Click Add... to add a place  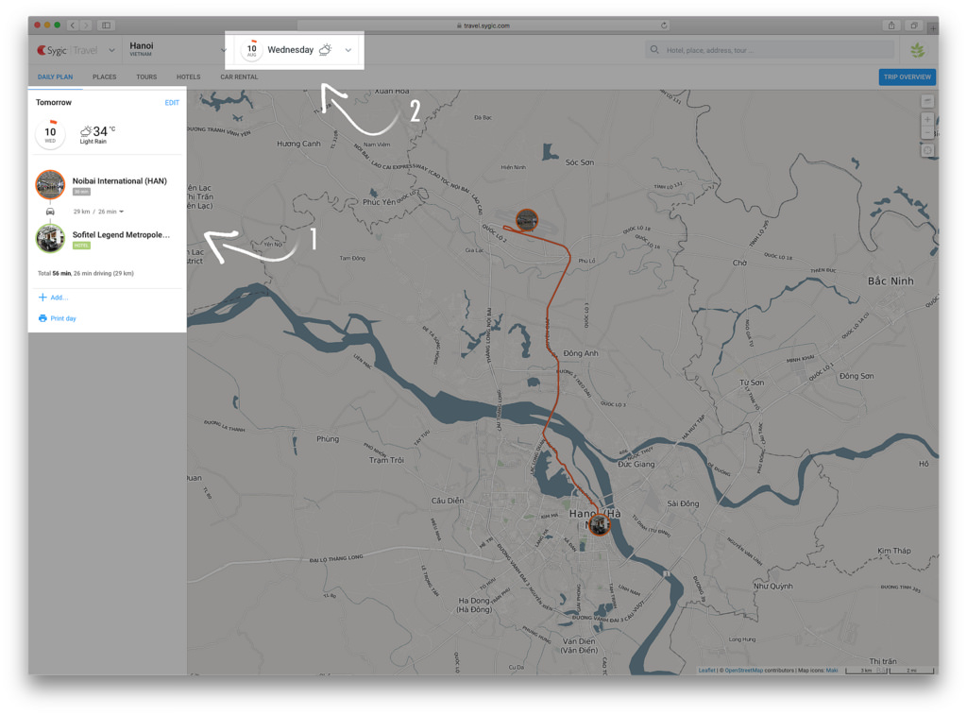click(59, 298)
